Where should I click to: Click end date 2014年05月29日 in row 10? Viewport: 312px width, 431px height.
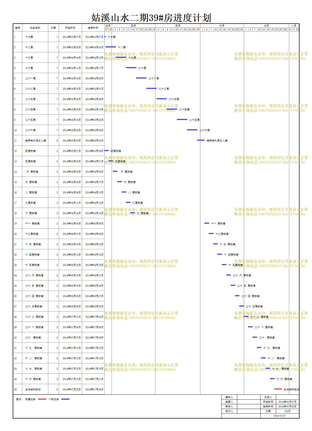tap(94, 130)
